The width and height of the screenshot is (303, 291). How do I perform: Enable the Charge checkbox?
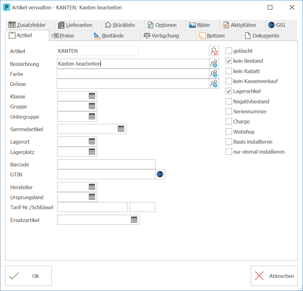pos(229,121)
